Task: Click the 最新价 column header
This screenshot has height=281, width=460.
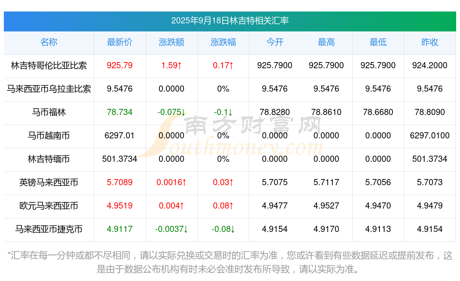Action: point(120,42)
